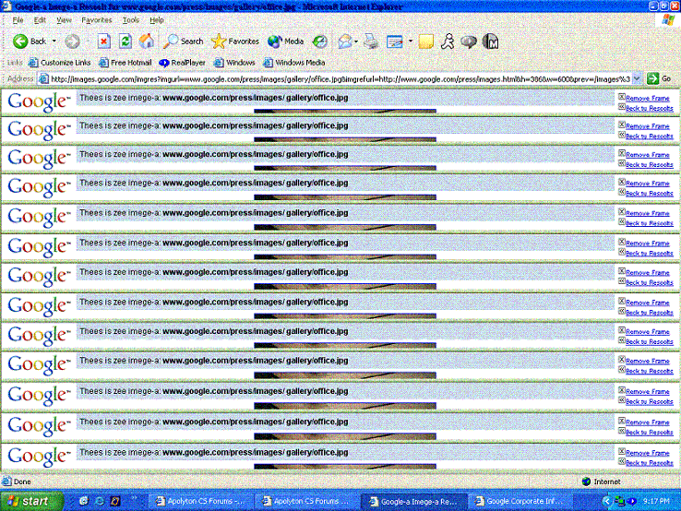Click the Go button beside address bar

[659, 79]
